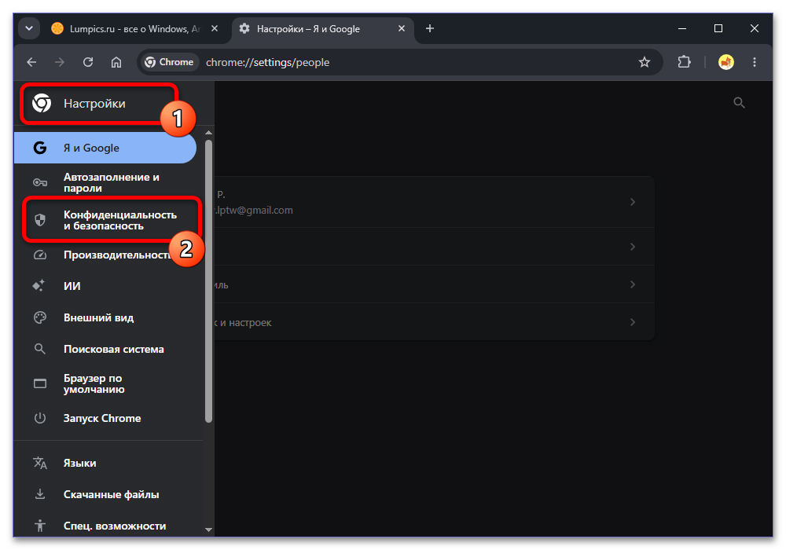Open the Extensions puzzle icon

click(x=684, y=62)
